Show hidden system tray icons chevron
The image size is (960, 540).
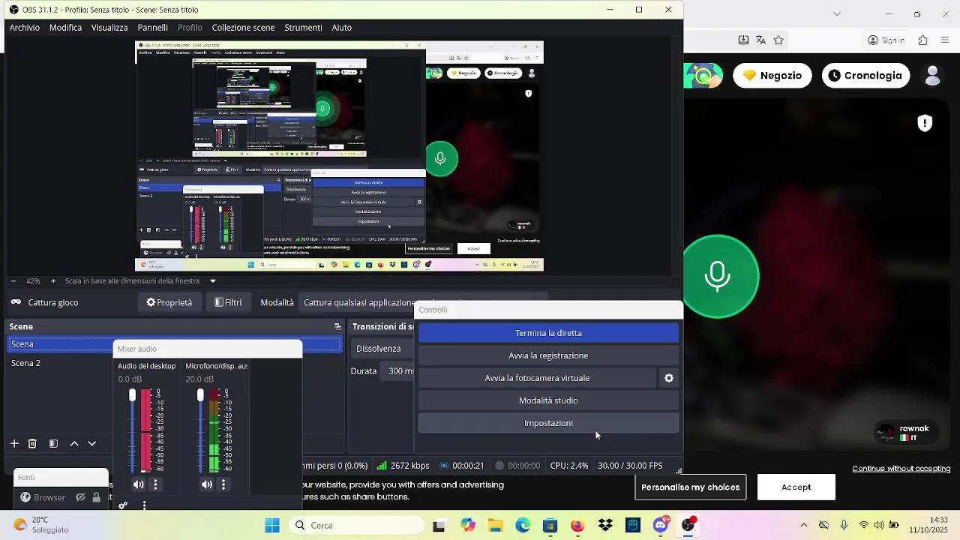pos(803,525)
